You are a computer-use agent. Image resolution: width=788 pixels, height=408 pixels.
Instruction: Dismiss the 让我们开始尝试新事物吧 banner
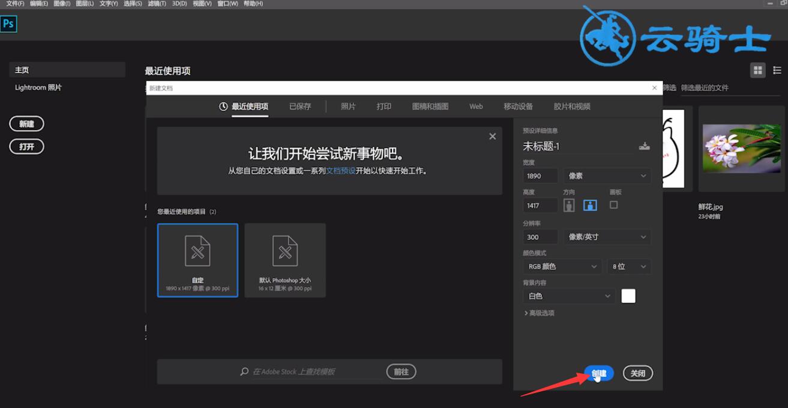point(492,137)
